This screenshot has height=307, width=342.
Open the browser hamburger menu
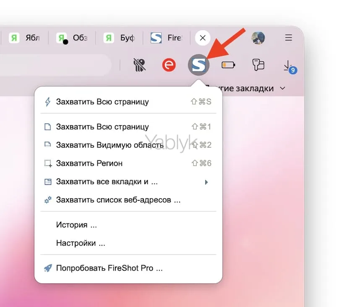tap(288, 37)
